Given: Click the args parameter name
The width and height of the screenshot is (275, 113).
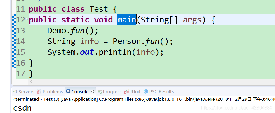Looking at the screenshot, I should pos(192,20).
